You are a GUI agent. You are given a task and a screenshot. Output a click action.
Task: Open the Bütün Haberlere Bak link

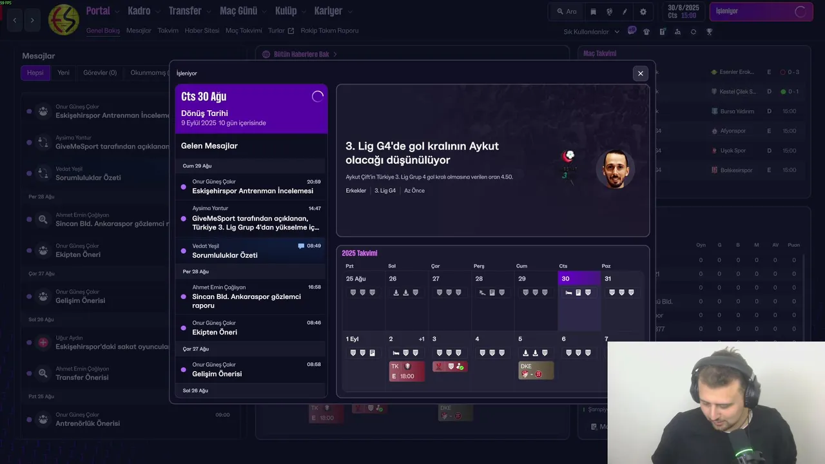click(301, 54)
